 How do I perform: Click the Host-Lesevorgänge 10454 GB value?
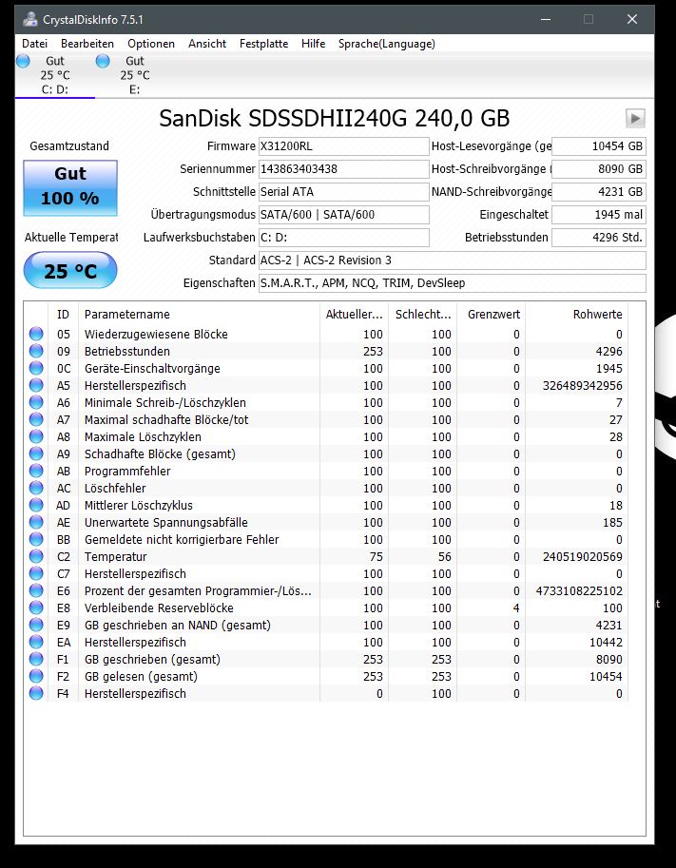point(599,146)
